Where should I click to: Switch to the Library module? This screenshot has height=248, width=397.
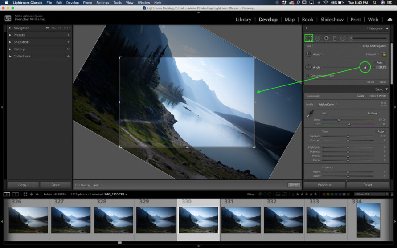click(243, 20)
